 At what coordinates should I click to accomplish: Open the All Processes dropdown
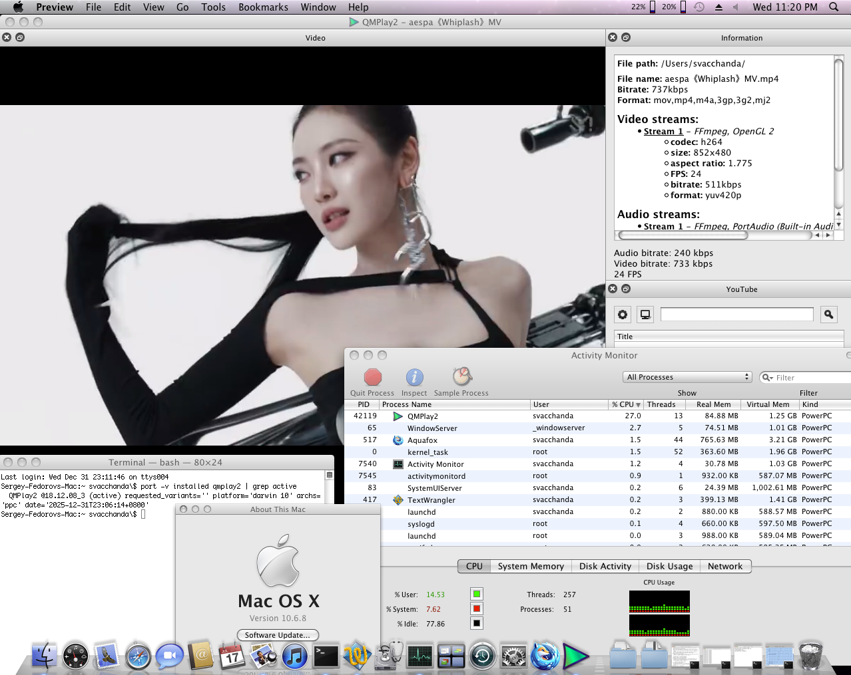[687, 377]
